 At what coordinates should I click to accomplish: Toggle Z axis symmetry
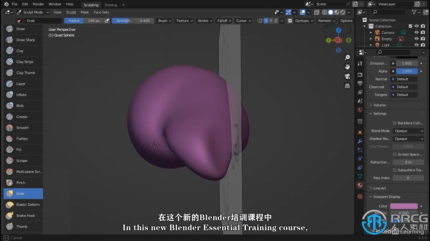[x=276, y=21]
